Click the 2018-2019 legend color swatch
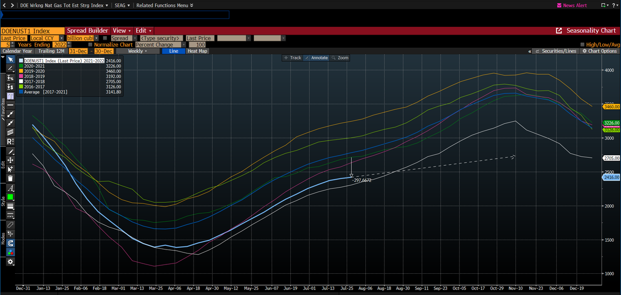The image size is (621, 295). pos(21,76)
